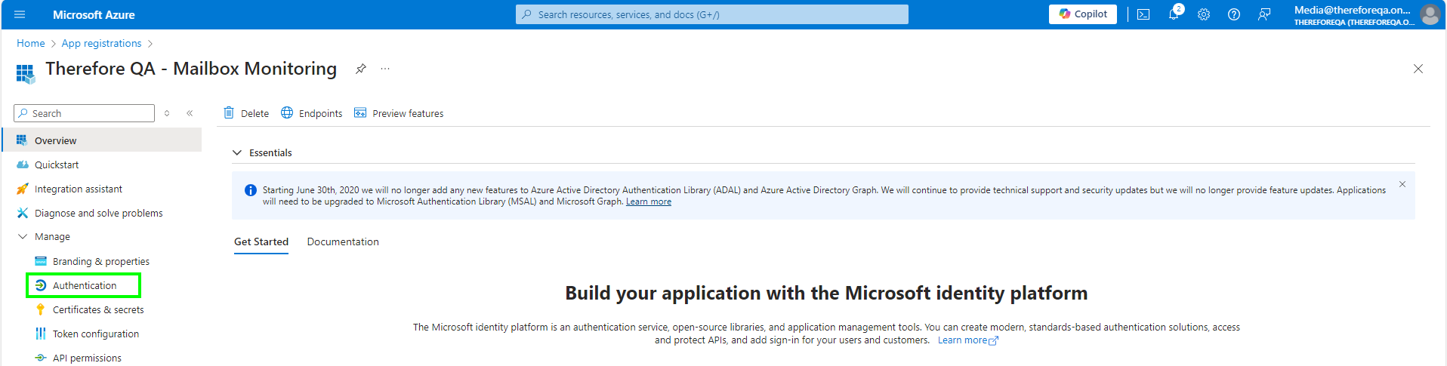Viewport: 1447px width, 366px height.
Task: Pin Therefore QA app to dashboard
Action: pyautogui.click(x=361, y=69)
